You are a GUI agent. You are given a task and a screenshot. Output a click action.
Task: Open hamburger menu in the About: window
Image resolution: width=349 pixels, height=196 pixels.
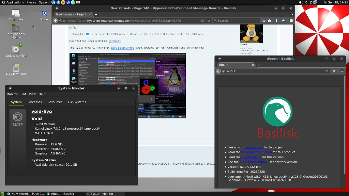tap(342, 71)
